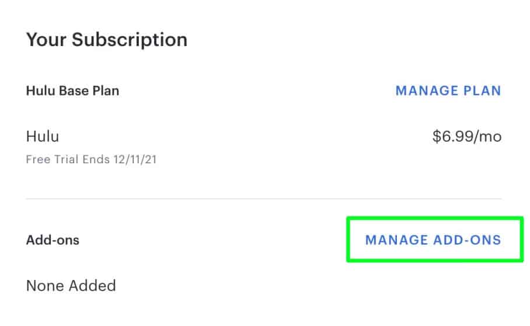Viewport: 530px width, 326px height.
Task: Click the $6.99/mo price
Action: 466,137
